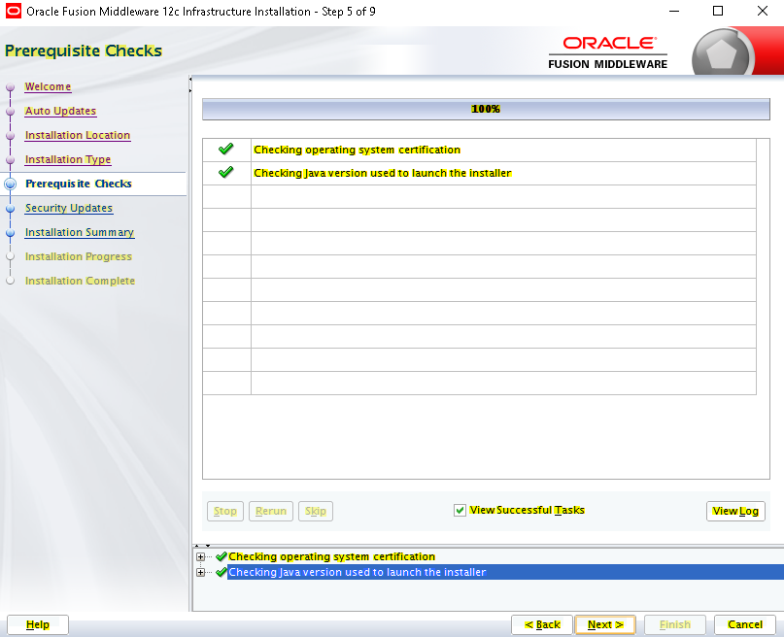Viewport: 784px width, 637px height.
Task: Click the green checkmark beside operating system certification in table
Action: pyautogui.click(x=226, y=149)
